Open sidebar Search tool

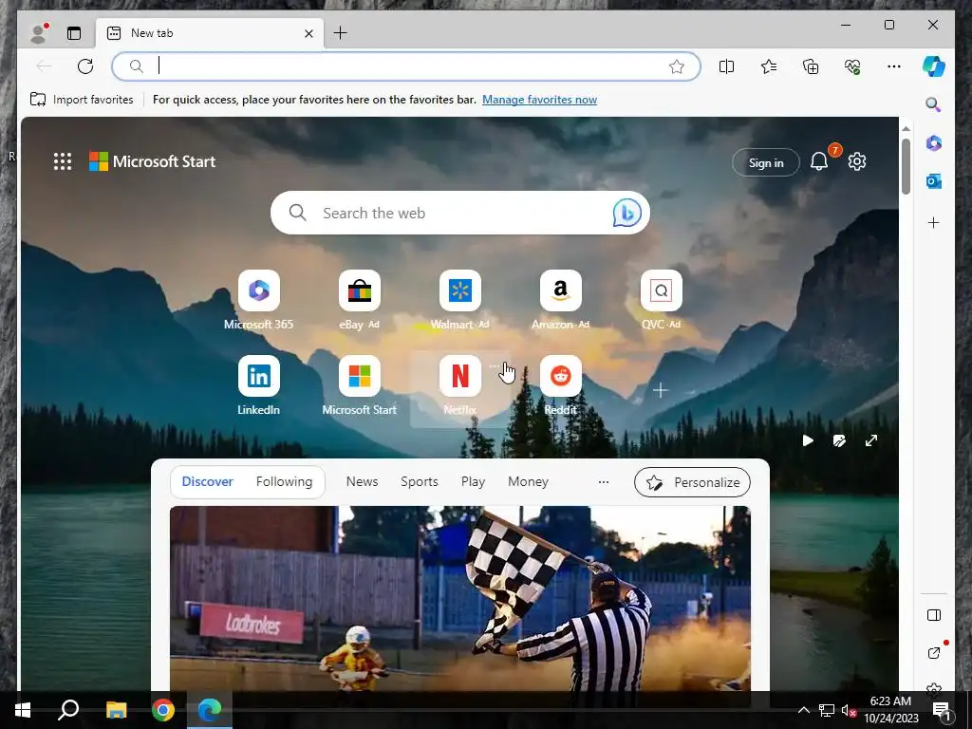[x=933, y=104]
